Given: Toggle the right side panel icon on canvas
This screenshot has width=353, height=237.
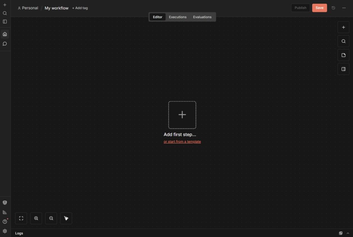Looking at the screenshot, I should (x=343, y=69).
